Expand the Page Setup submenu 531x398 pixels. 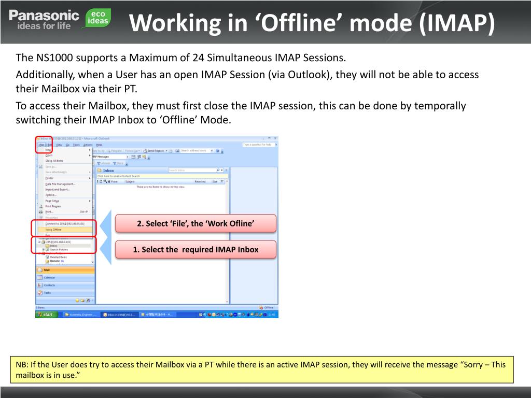click(x=64, y=201)
